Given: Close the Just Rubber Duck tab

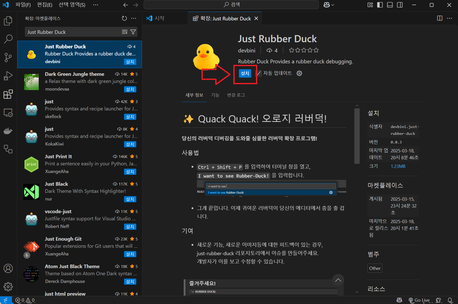Looking at the screenshot, I should coord(256,18).
